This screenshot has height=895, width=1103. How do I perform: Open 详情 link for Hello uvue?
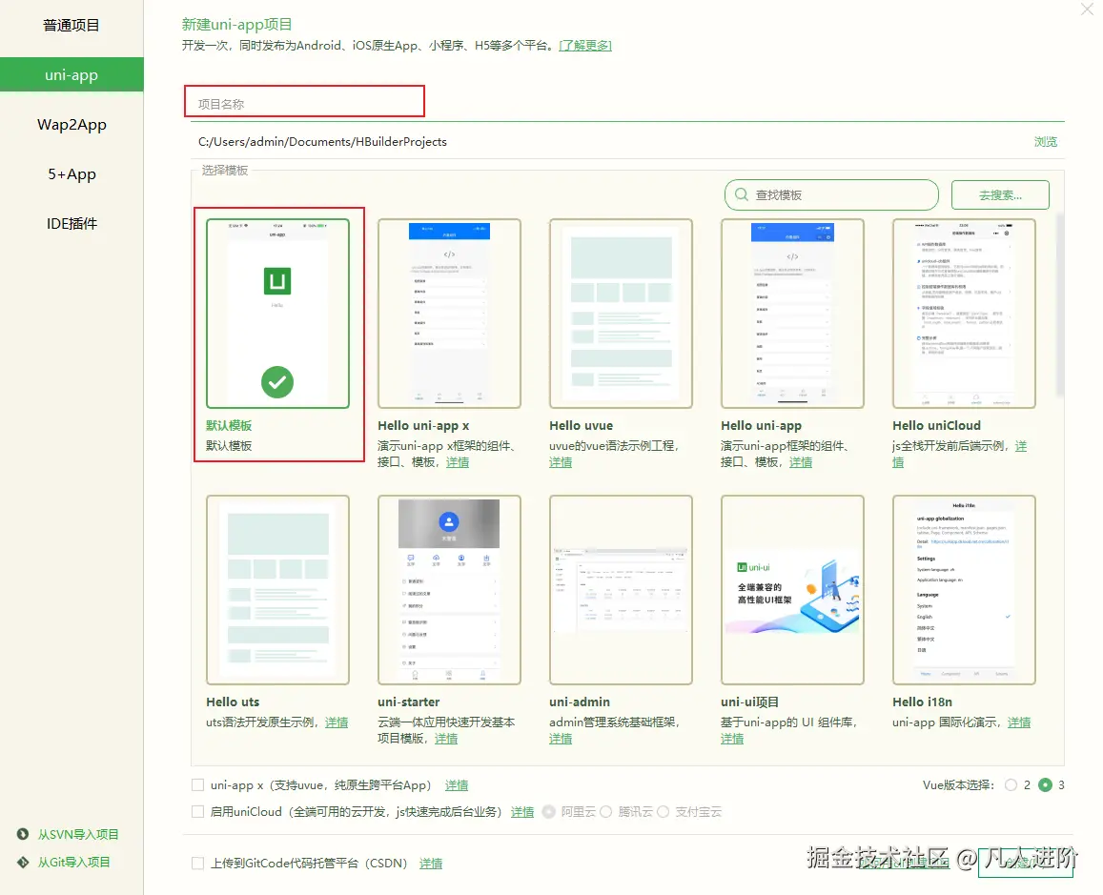[561, 462]
